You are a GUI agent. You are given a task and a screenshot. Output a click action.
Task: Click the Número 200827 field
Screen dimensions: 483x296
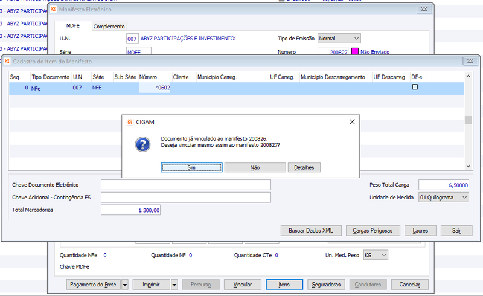[x=333, y=51]
